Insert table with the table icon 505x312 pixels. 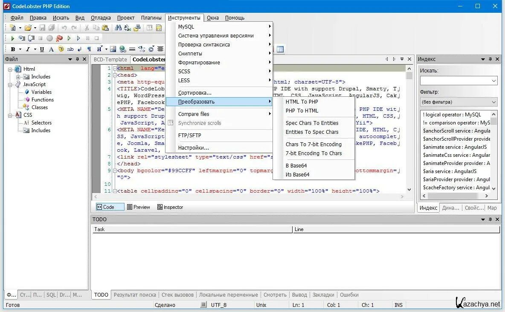click(x=281, y=49)
